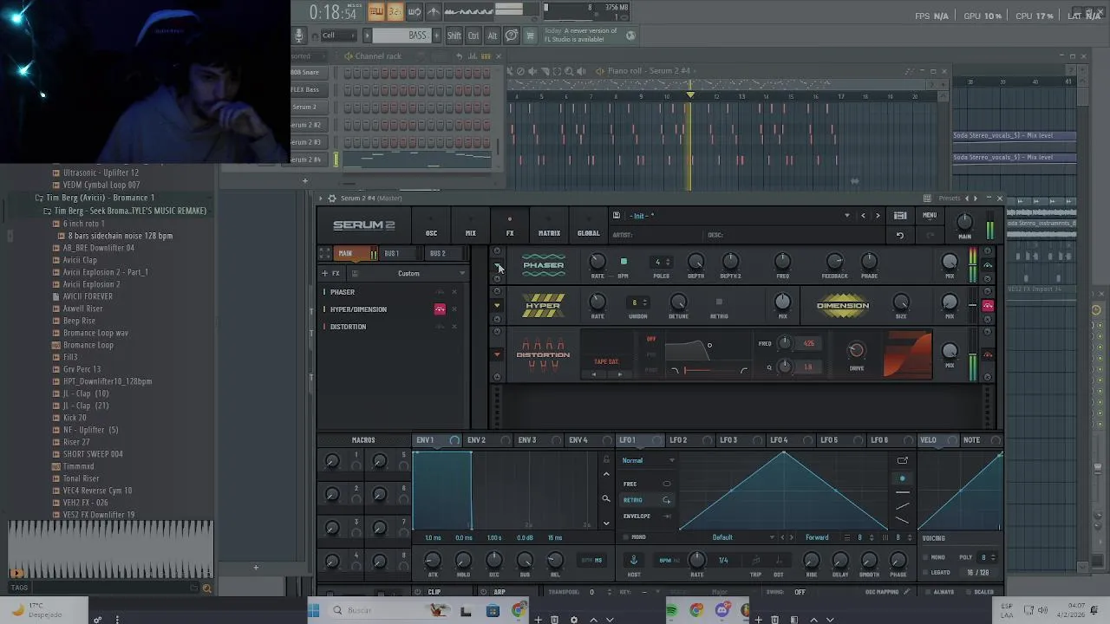Enable the Voicing MONO checkbox
The image size is (1110, 624).
[x=924, y=557]
